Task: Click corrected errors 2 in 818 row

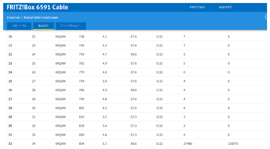Action: (x=184, y=126)
